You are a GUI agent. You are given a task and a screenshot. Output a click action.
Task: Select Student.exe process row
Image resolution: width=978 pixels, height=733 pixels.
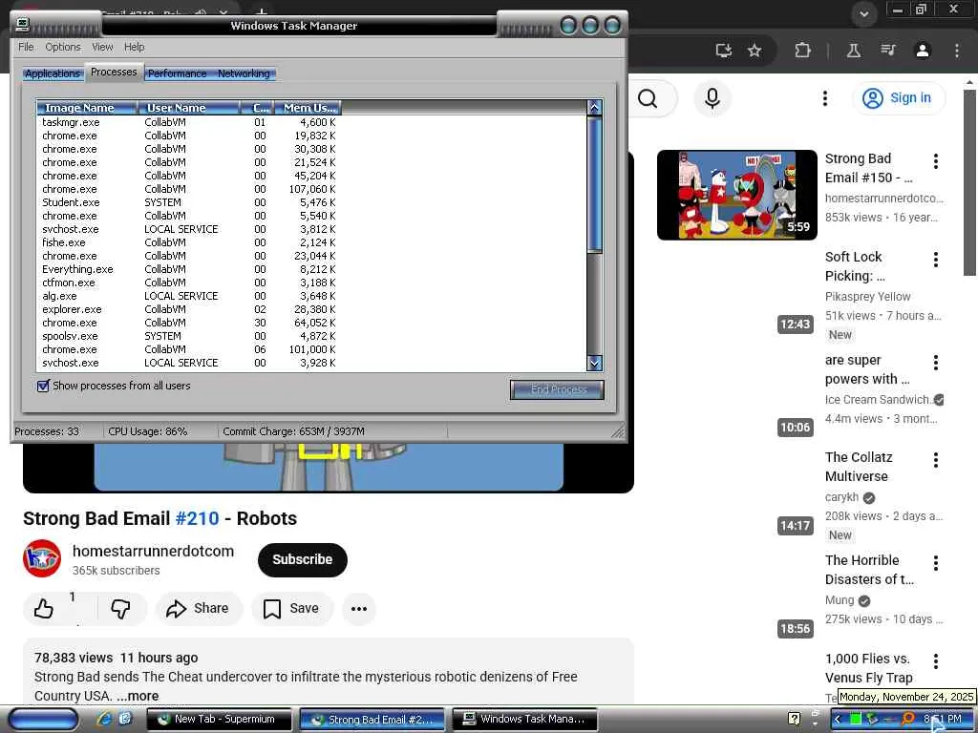[187, 202]
